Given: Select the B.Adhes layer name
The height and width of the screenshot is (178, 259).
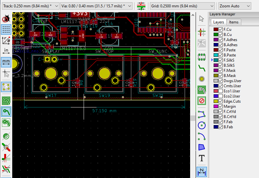Looking at the screenshot, I should click(230, 45).
